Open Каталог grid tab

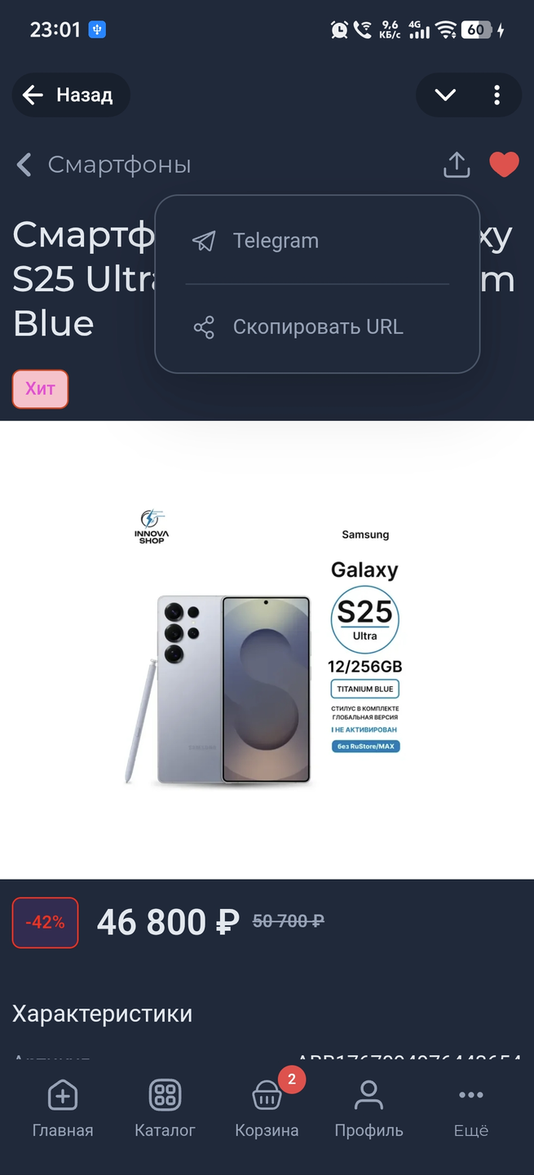point(165,1109)
